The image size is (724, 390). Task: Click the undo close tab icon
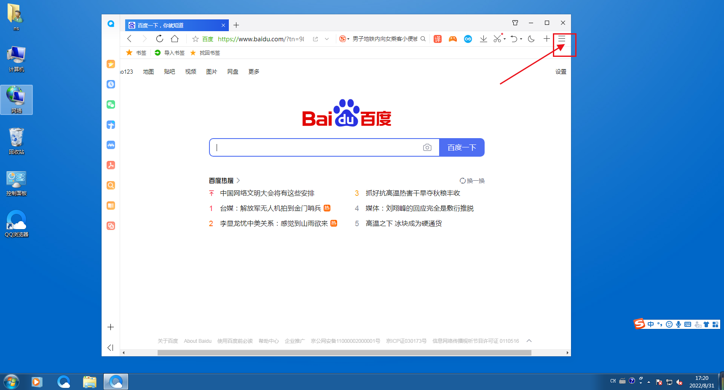[x=514, y=39]
